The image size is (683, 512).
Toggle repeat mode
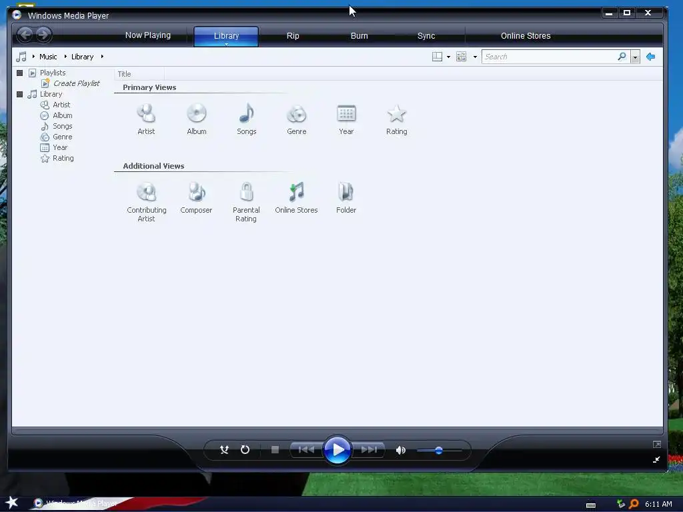pyautogui.click(x=245, y=450)
